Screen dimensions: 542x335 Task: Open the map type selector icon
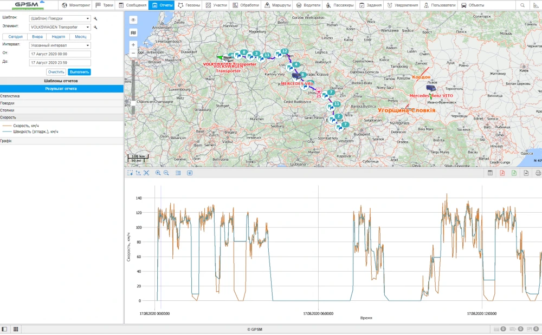click(133, 32)
